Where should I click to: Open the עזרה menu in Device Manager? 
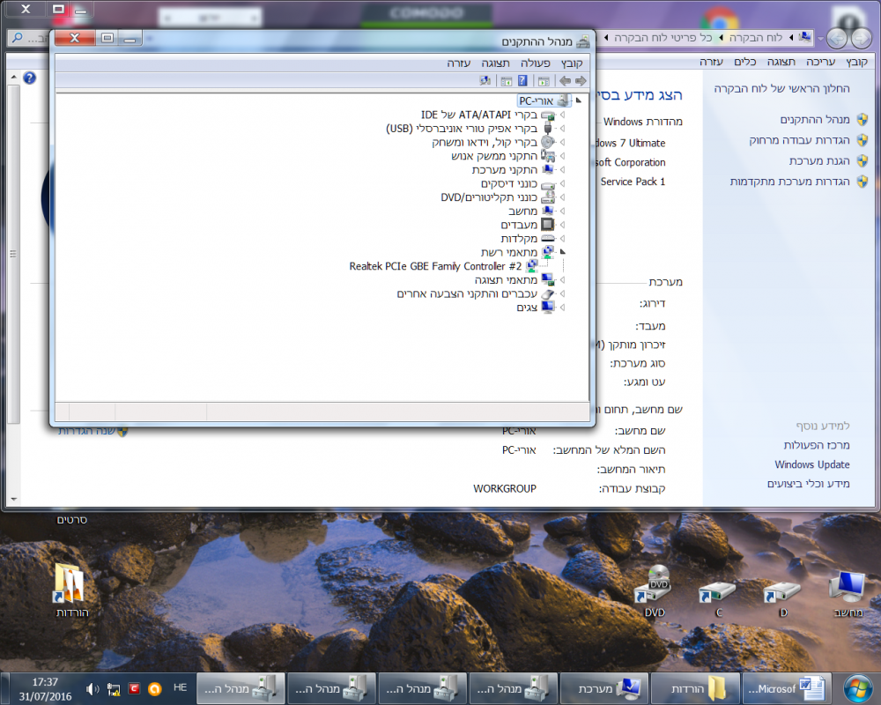coord(458,63)
